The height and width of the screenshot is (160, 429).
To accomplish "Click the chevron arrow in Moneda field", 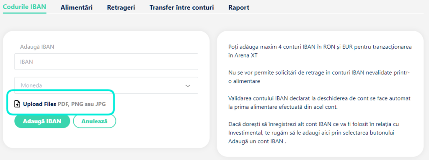I will tap(188, 85).
